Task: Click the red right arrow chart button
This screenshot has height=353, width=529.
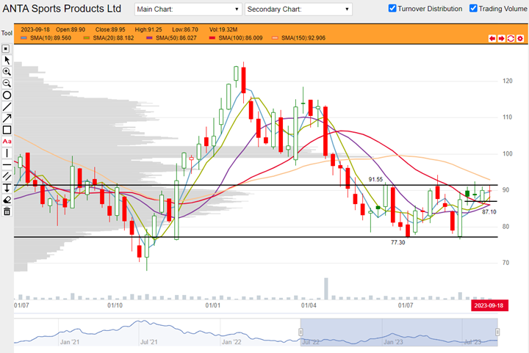Action: tap(502, 38)
